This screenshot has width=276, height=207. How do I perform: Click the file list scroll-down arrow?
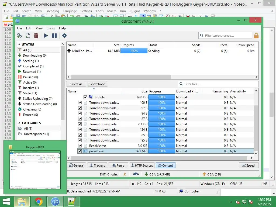(x=256, y=153)
